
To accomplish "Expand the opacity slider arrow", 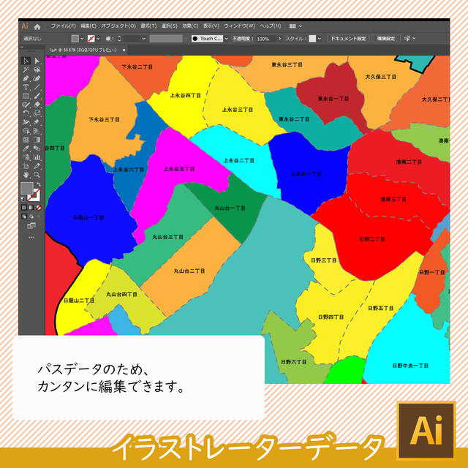I will point(279,39).
